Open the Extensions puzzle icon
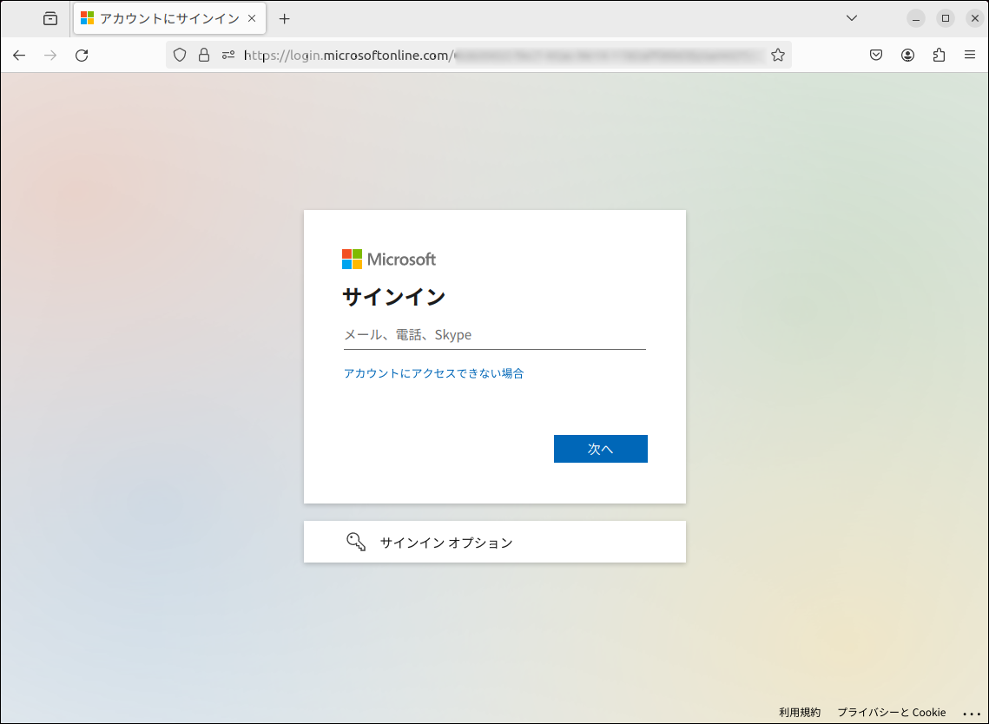989x724 pixels. click(939, 56)
